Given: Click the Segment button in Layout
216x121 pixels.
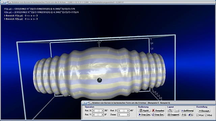Looking at the screenshot, I should pyautogui.click(x=173, y=114).
